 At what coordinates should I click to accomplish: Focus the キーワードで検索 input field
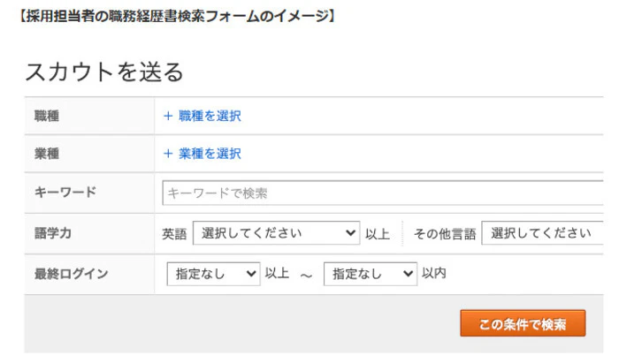382,193
